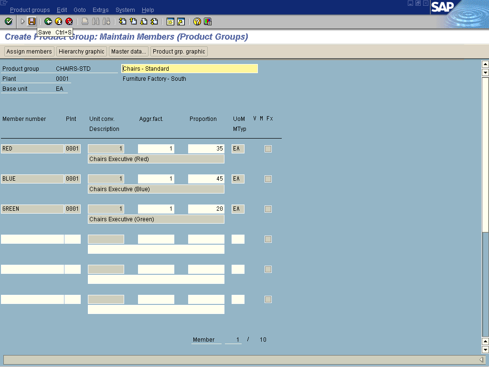Open the Product groups menu
This screenshot has width=489, height=367.
point(30,10)
